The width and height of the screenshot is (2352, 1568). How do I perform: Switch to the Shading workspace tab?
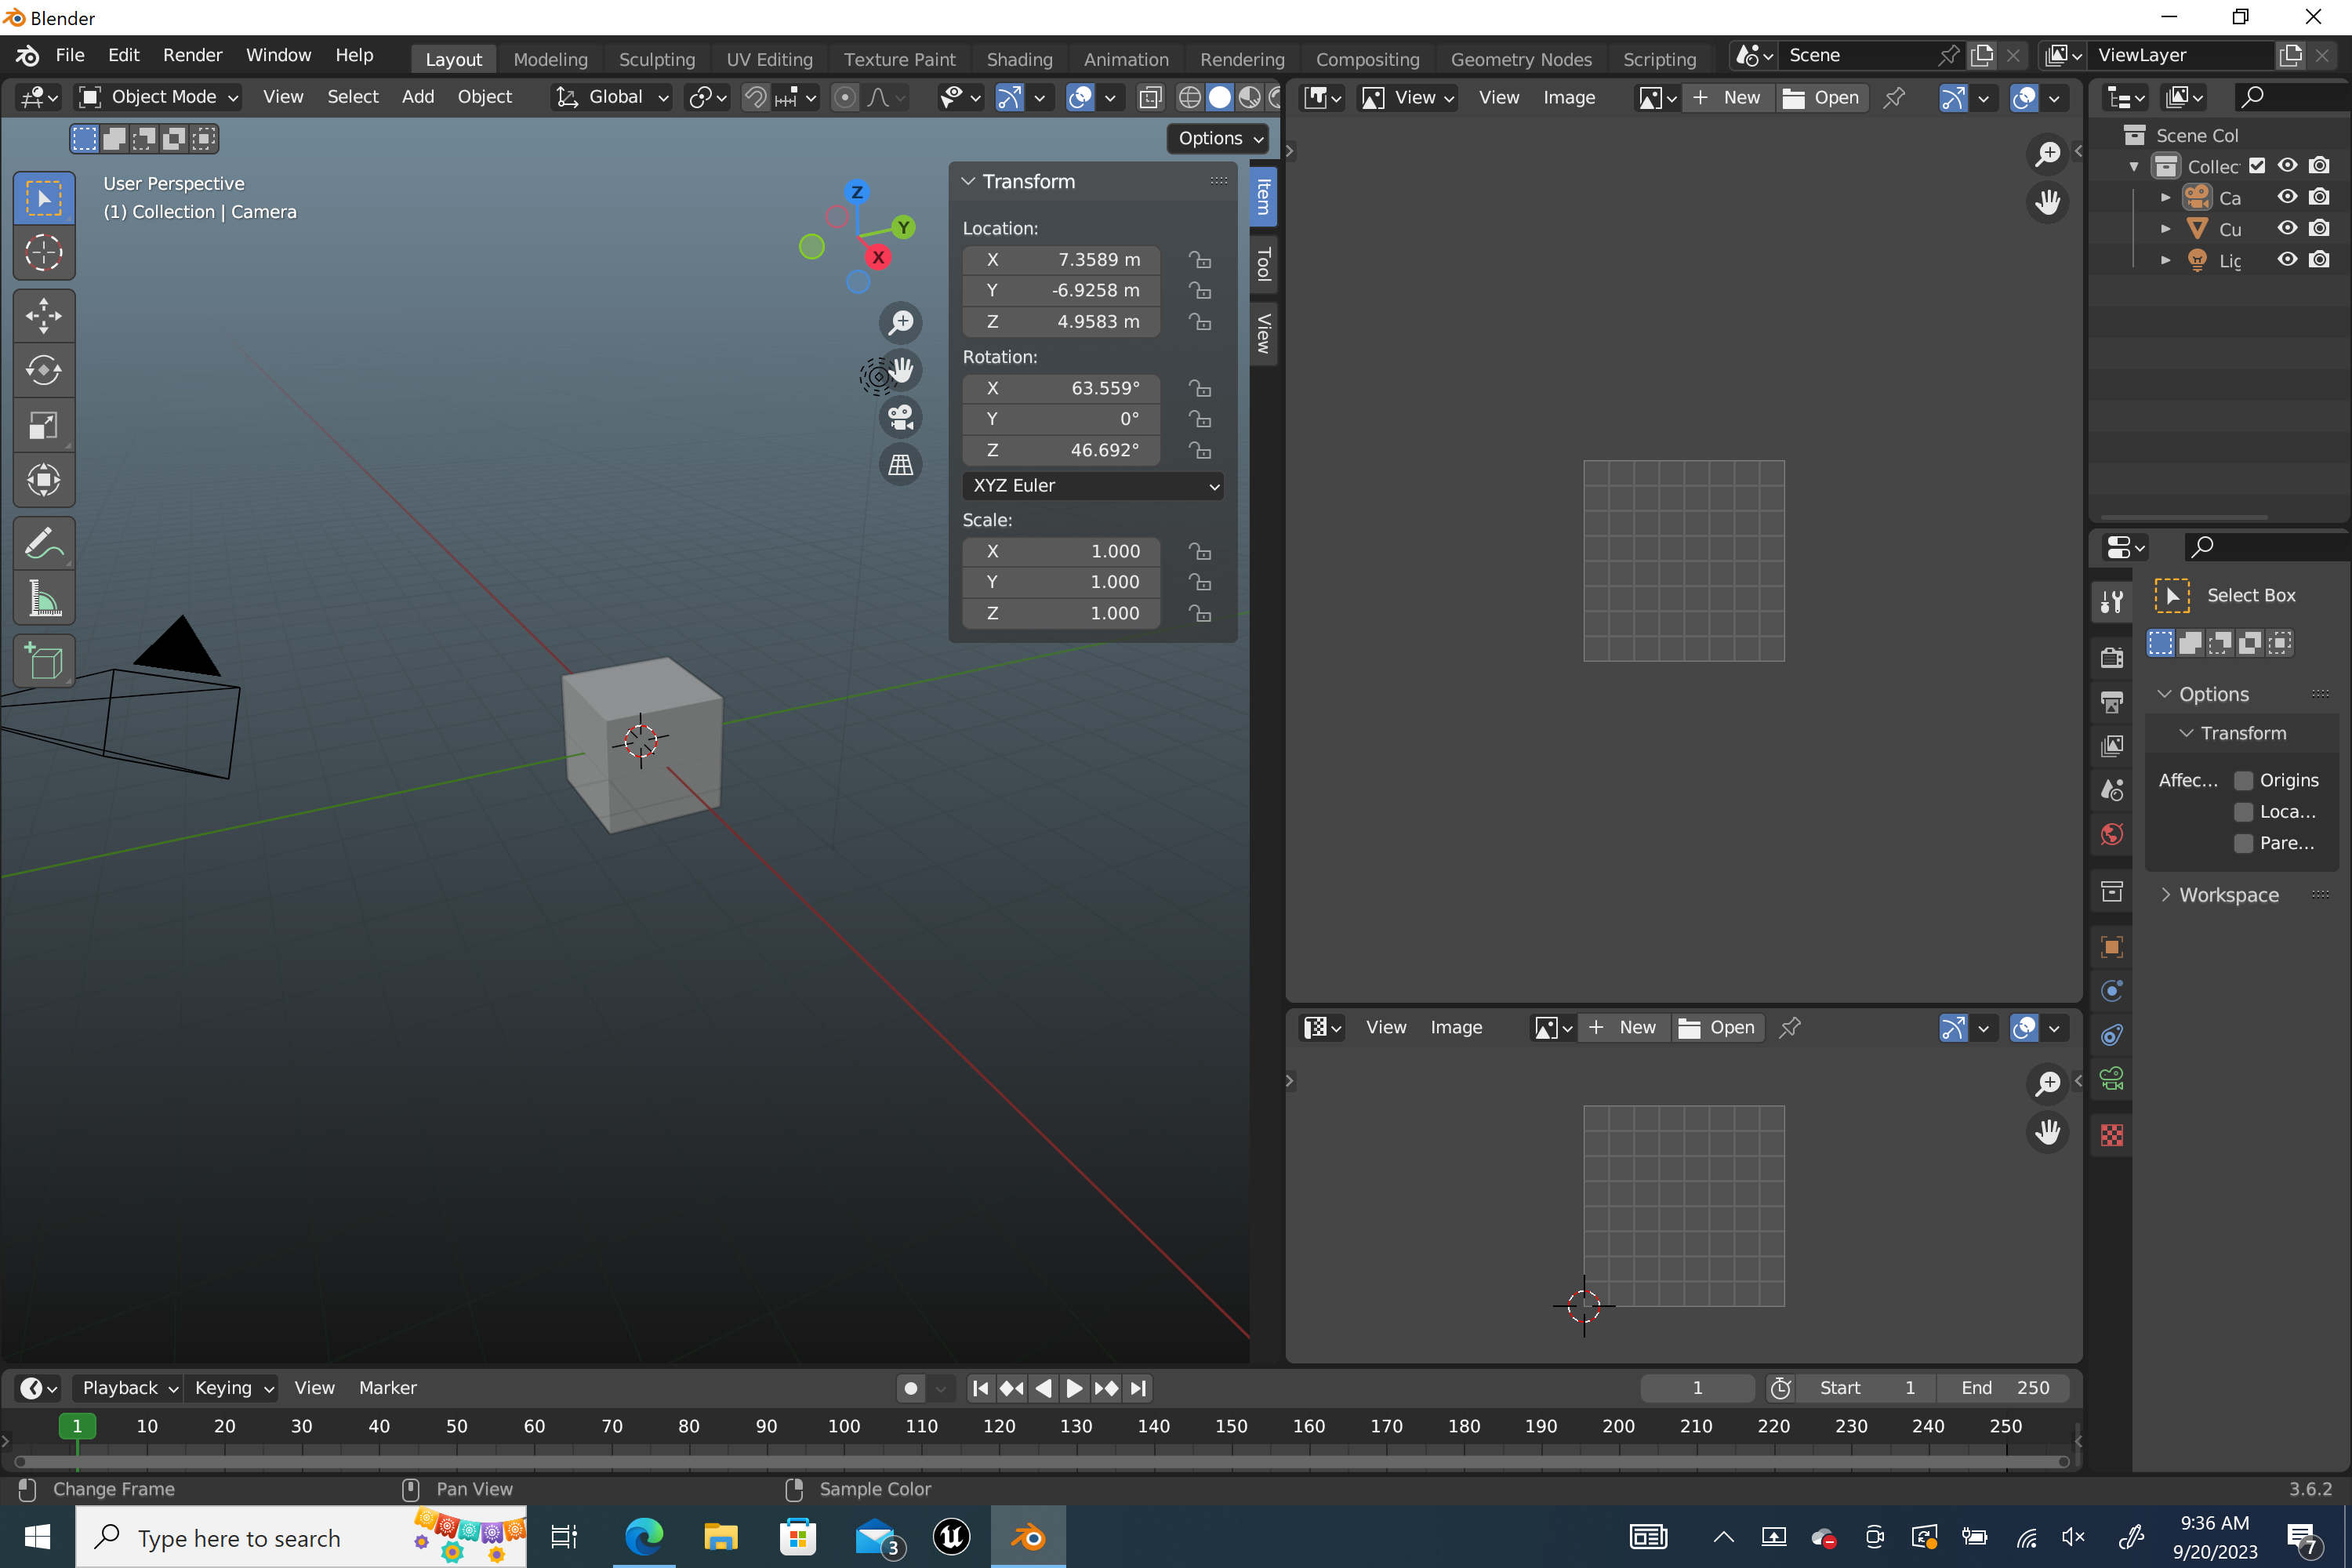1019,59
